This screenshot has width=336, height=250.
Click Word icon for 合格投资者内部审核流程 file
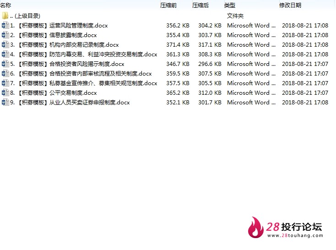click(5, 74)
